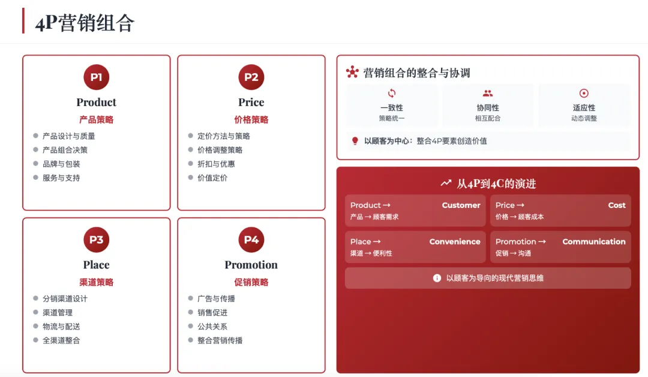Click the 价值定价 list item

(214, 177)
